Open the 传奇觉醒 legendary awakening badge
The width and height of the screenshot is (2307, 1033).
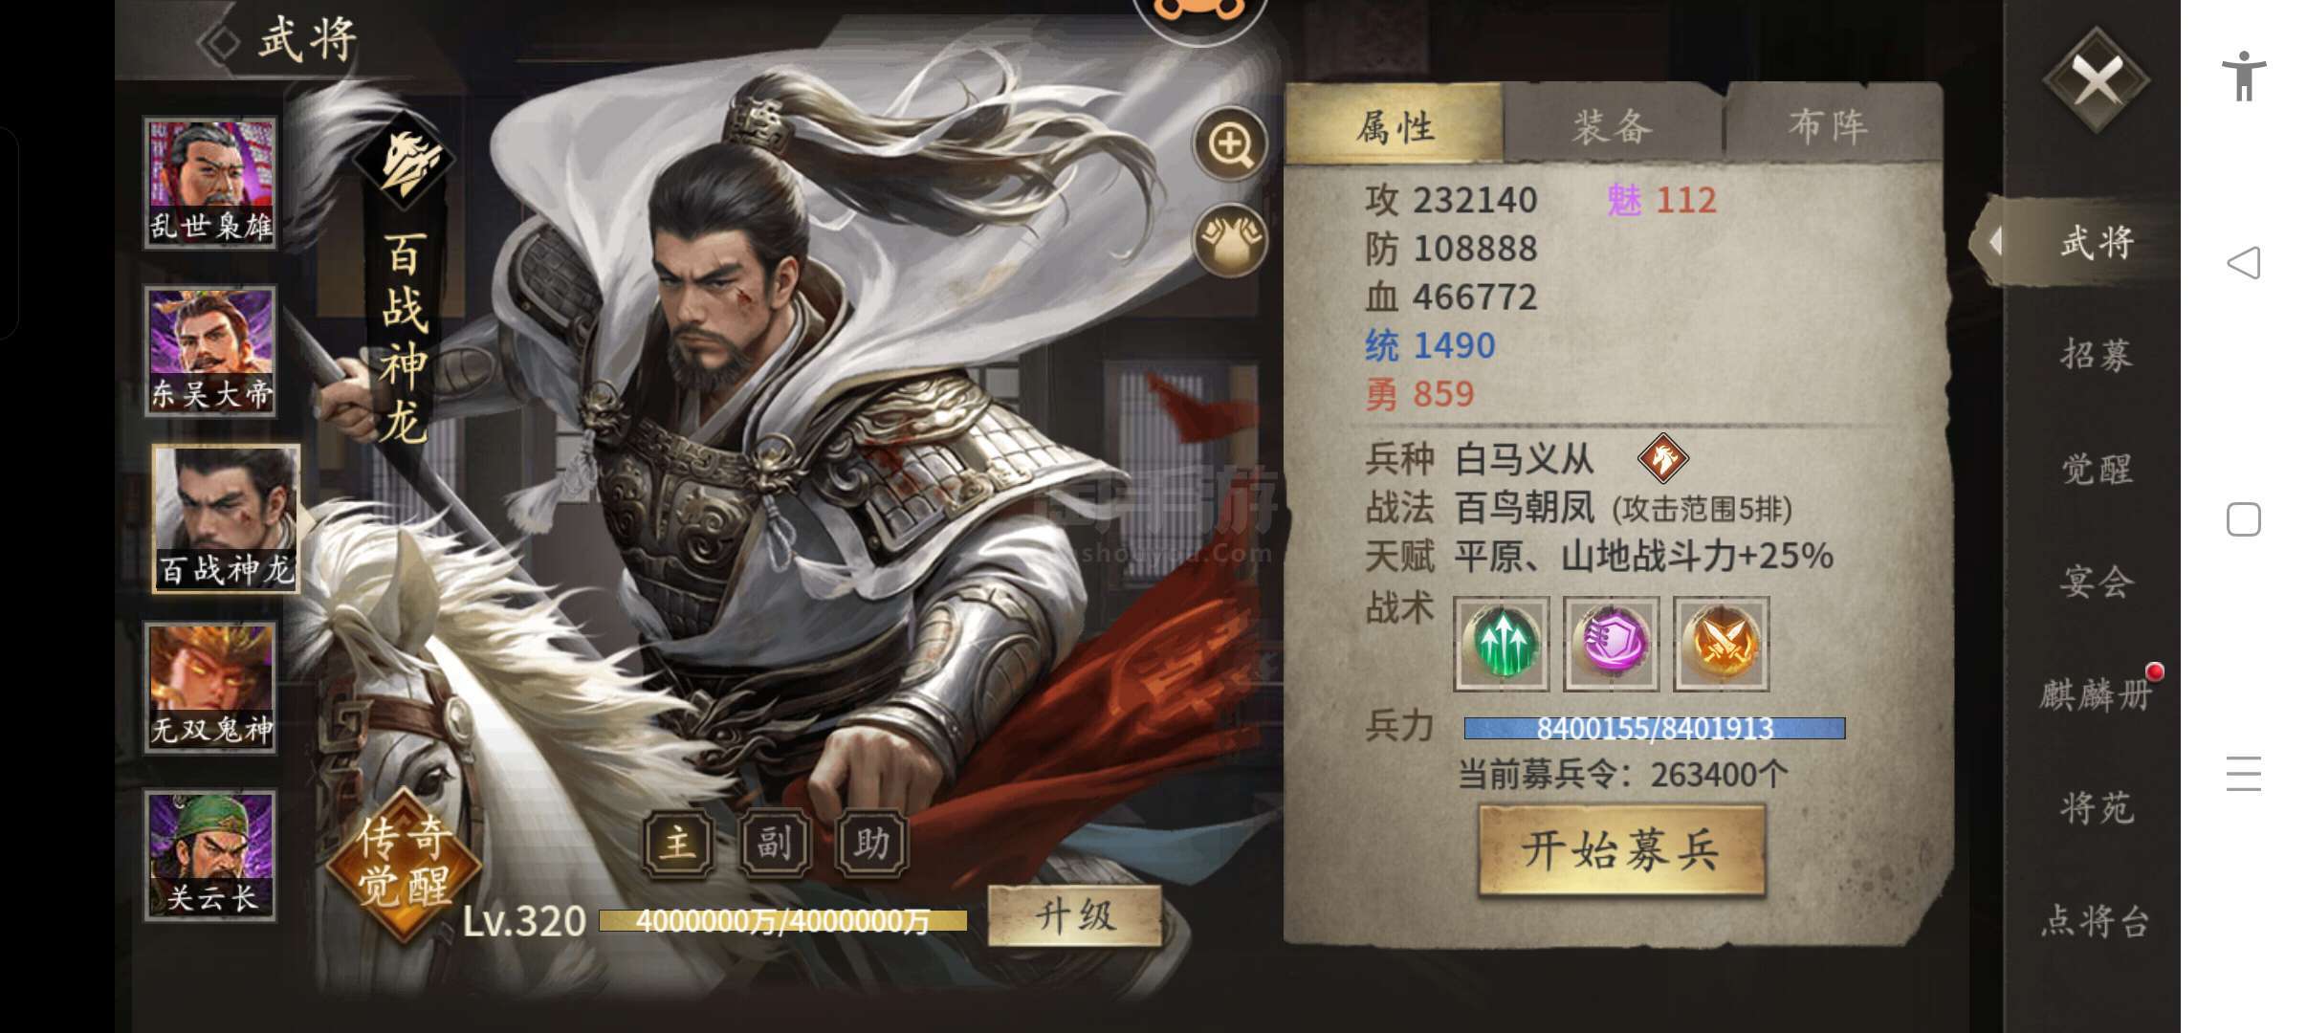click(403, 864)
